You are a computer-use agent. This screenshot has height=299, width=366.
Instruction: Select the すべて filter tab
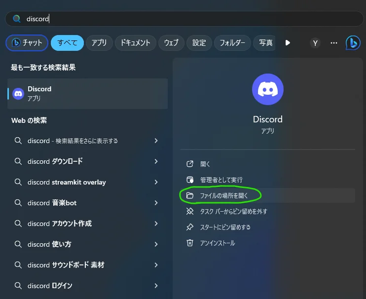click(67, 43)
